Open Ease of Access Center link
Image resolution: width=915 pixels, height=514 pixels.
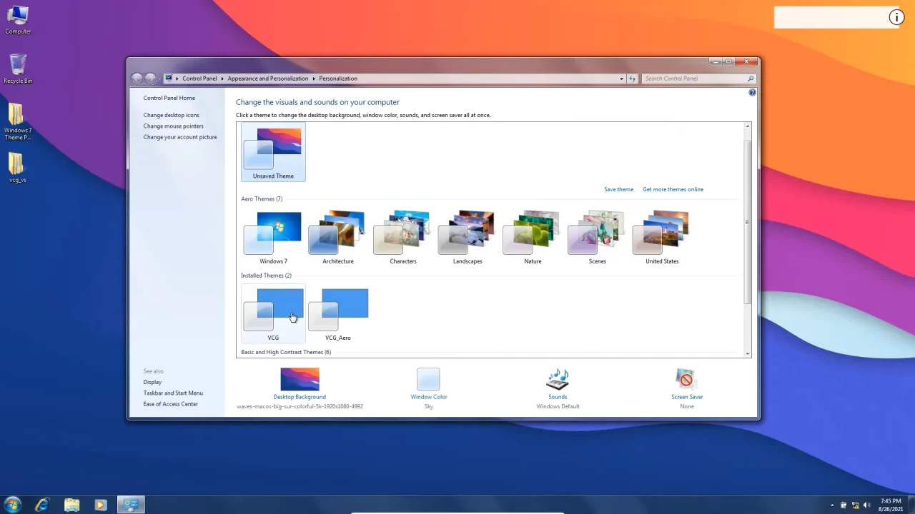click(x=170, y=404)
